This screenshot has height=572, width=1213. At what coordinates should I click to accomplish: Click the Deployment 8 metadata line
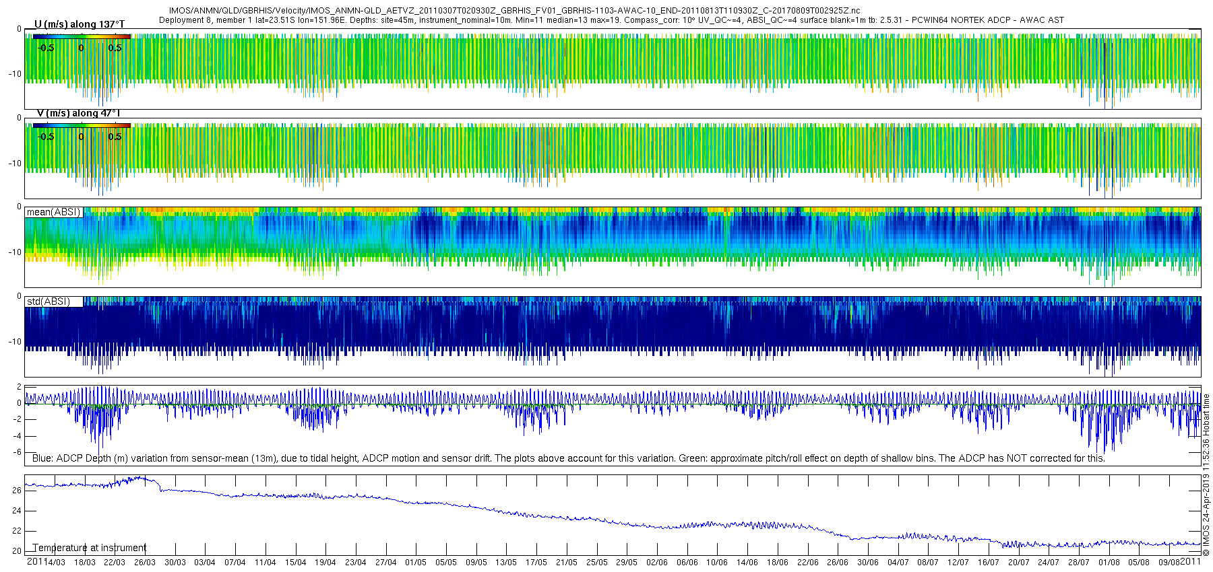(611, 20)
